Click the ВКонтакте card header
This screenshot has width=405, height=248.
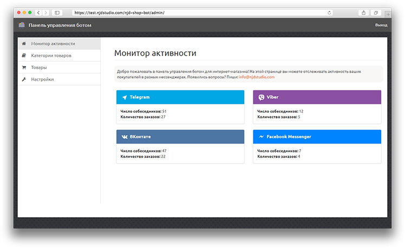pos(180,136)
